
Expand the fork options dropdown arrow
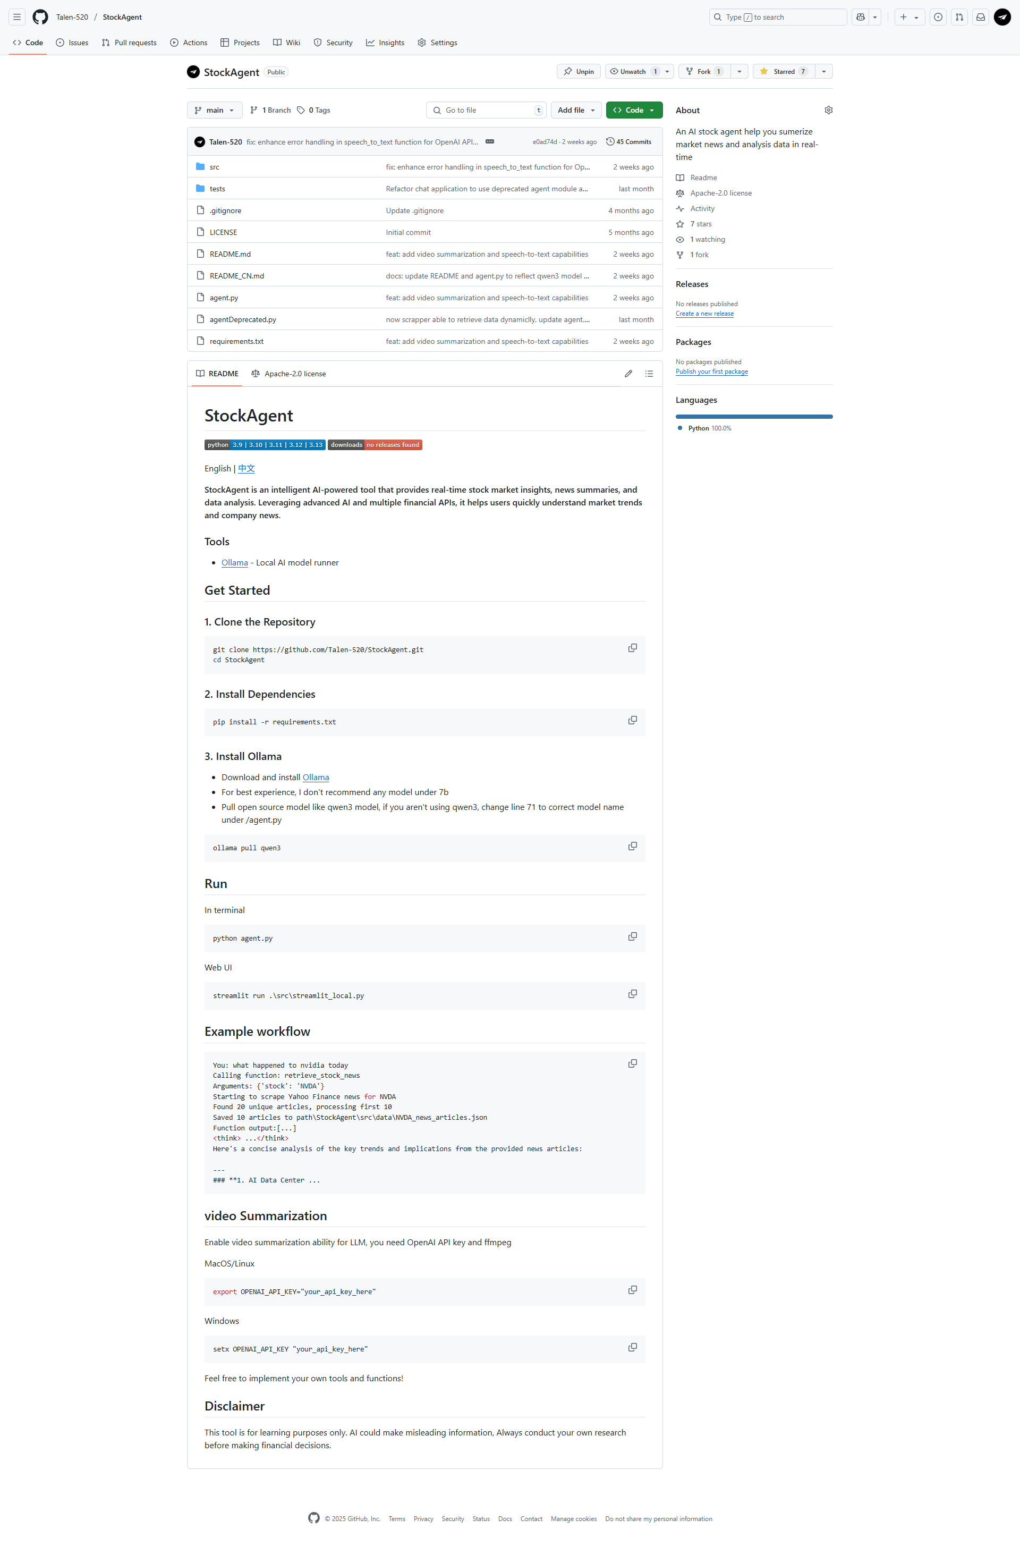(739, 72)
